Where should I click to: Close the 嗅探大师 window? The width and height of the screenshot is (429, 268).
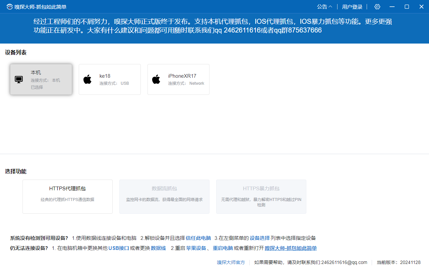coord(421,7)
